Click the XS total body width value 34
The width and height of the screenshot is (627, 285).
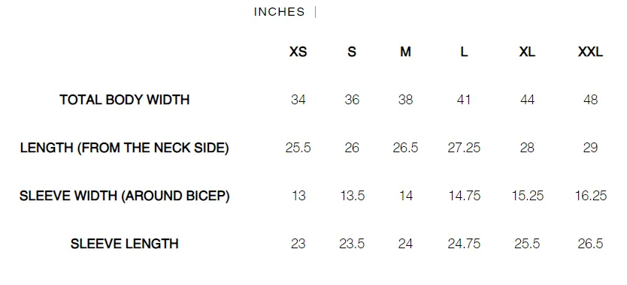[x=298, y=100]
